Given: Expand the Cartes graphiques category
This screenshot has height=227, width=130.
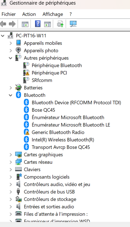Looking at the screenshot, I should 11,155.
